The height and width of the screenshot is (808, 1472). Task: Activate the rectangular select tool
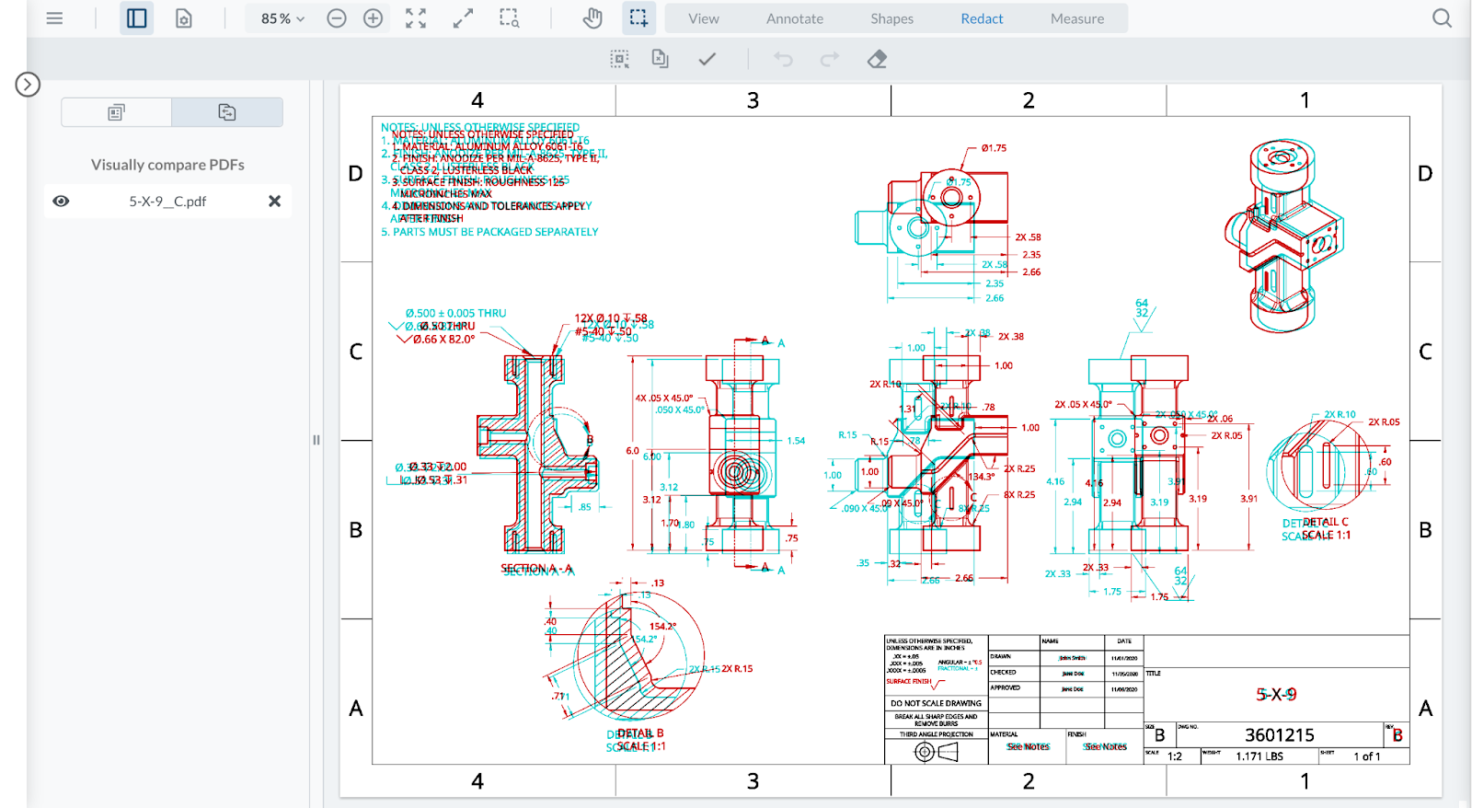638,18
